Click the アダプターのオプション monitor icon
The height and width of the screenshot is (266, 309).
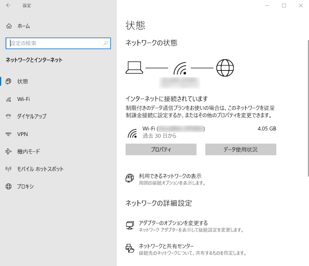(130, 225)
